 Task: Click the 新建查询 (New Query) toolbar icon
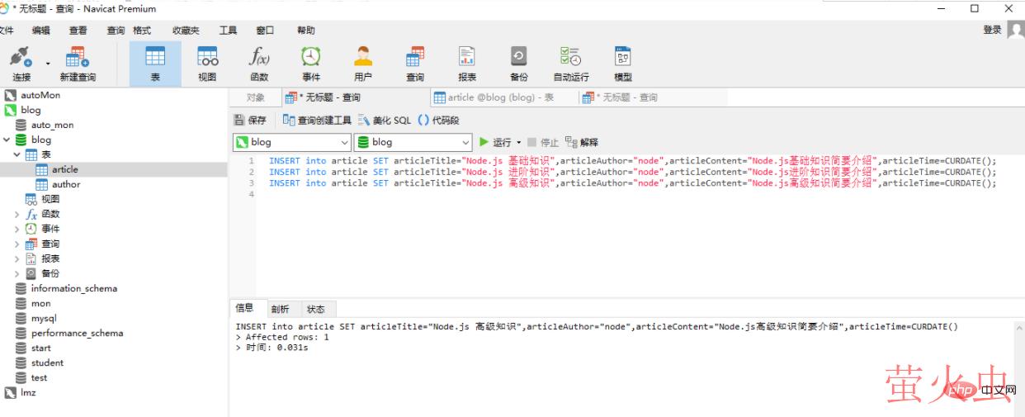(78, 64)
